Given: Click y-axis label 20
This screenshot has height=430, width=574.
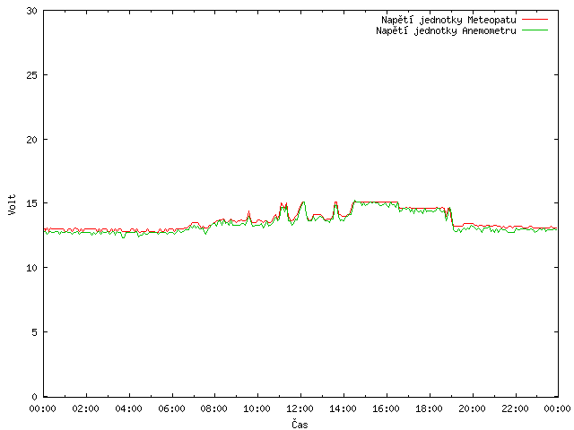Looking at the screenshot, I should (x=32, y=140).
